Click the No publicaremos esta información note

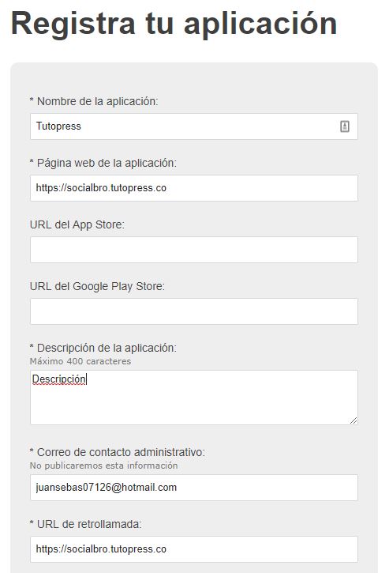click(x=103, y=466)
